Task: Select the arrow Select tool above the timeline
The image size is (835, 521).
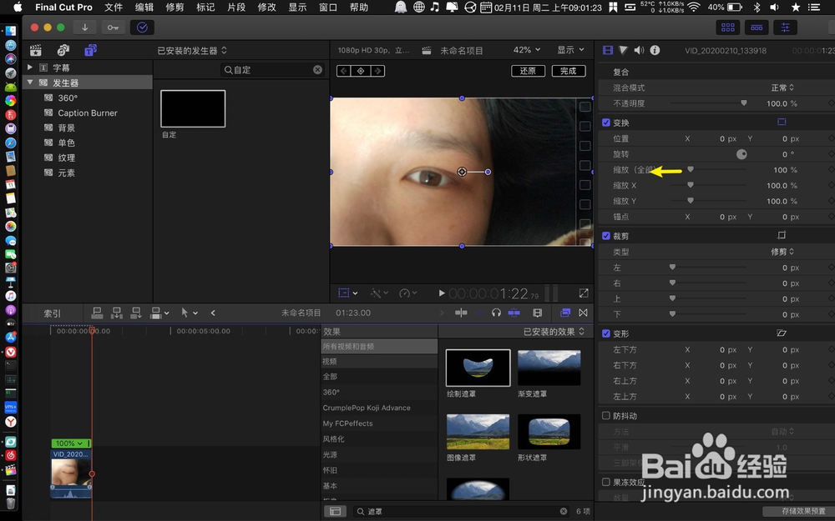Action: point(184,313)
